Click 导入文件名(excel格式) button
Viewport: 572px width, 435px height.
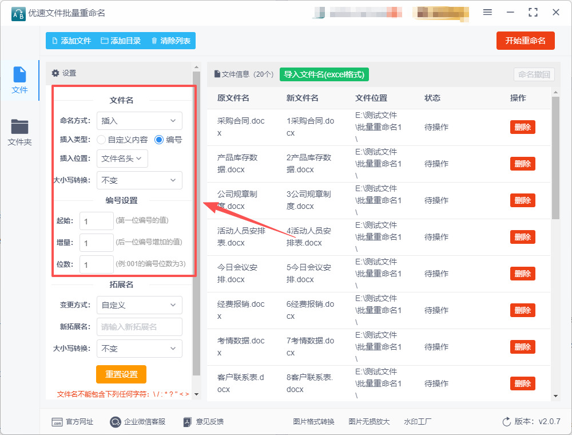coord(324,74)
